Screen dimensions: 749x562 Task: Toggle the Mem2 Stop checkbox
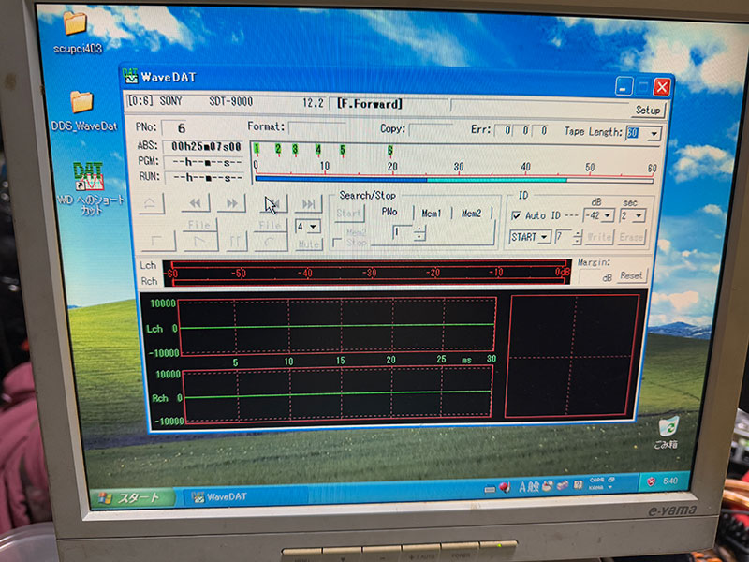pyautogui.click(x=337, y=243)
